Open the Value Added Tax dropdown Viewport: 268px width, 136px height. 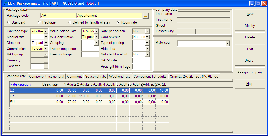coord(96,31)
